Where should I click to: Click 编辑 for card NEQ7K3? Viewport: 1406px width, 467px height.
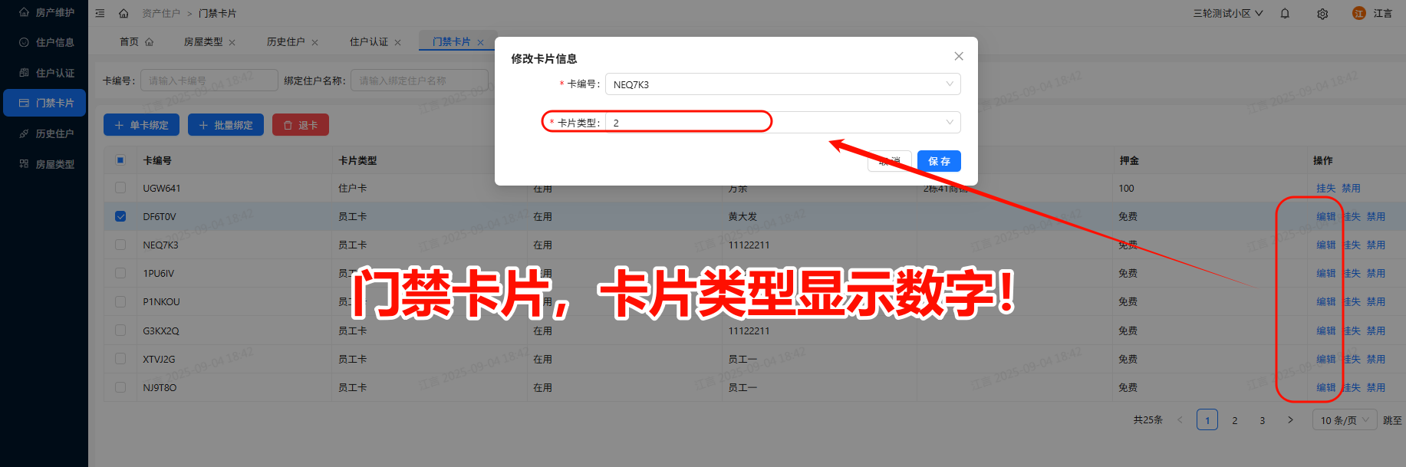point(1325,245)
